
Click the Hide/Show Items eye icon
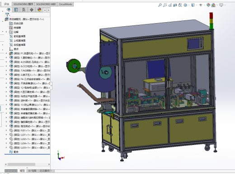[201, 5]
